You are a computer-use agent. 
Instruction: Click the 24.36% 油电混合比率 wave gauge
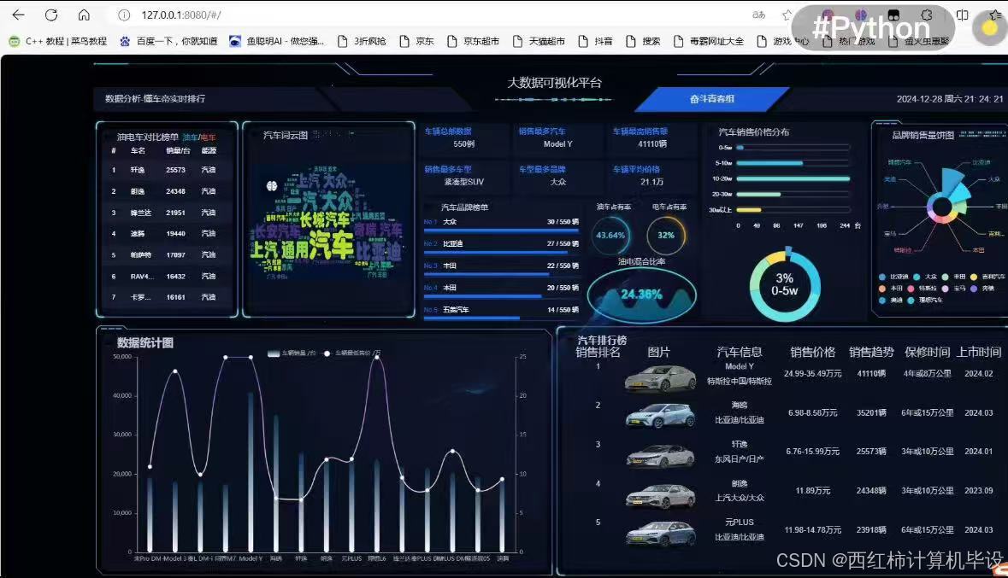click(x=641, y=295)
